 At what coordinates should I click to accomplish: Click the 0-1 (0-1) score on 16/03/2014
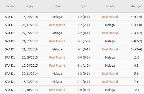click(x=83, y=82)
